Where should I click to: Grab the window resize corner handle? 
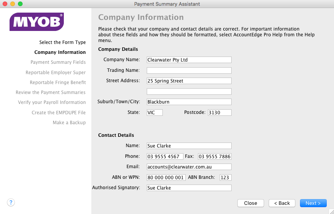tap(331, 211)
